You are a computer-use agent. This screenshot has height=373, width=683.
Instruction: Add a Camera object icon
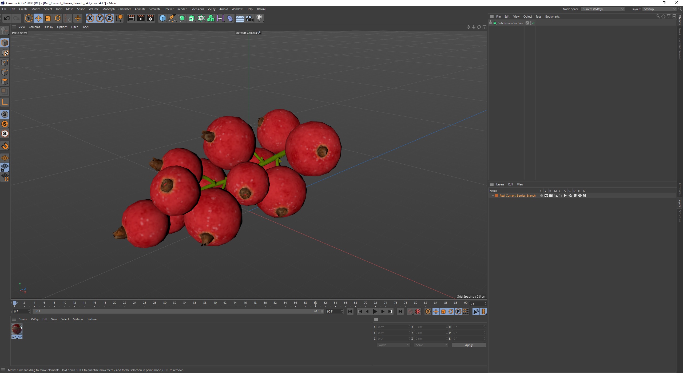(249, 18)
